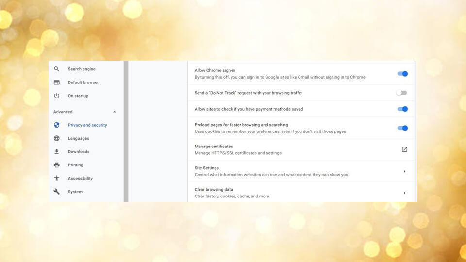This screenshot has width=466, height=262.
Task: Enable the Do Not Track request toggle
Action: (x=401, y=93)
